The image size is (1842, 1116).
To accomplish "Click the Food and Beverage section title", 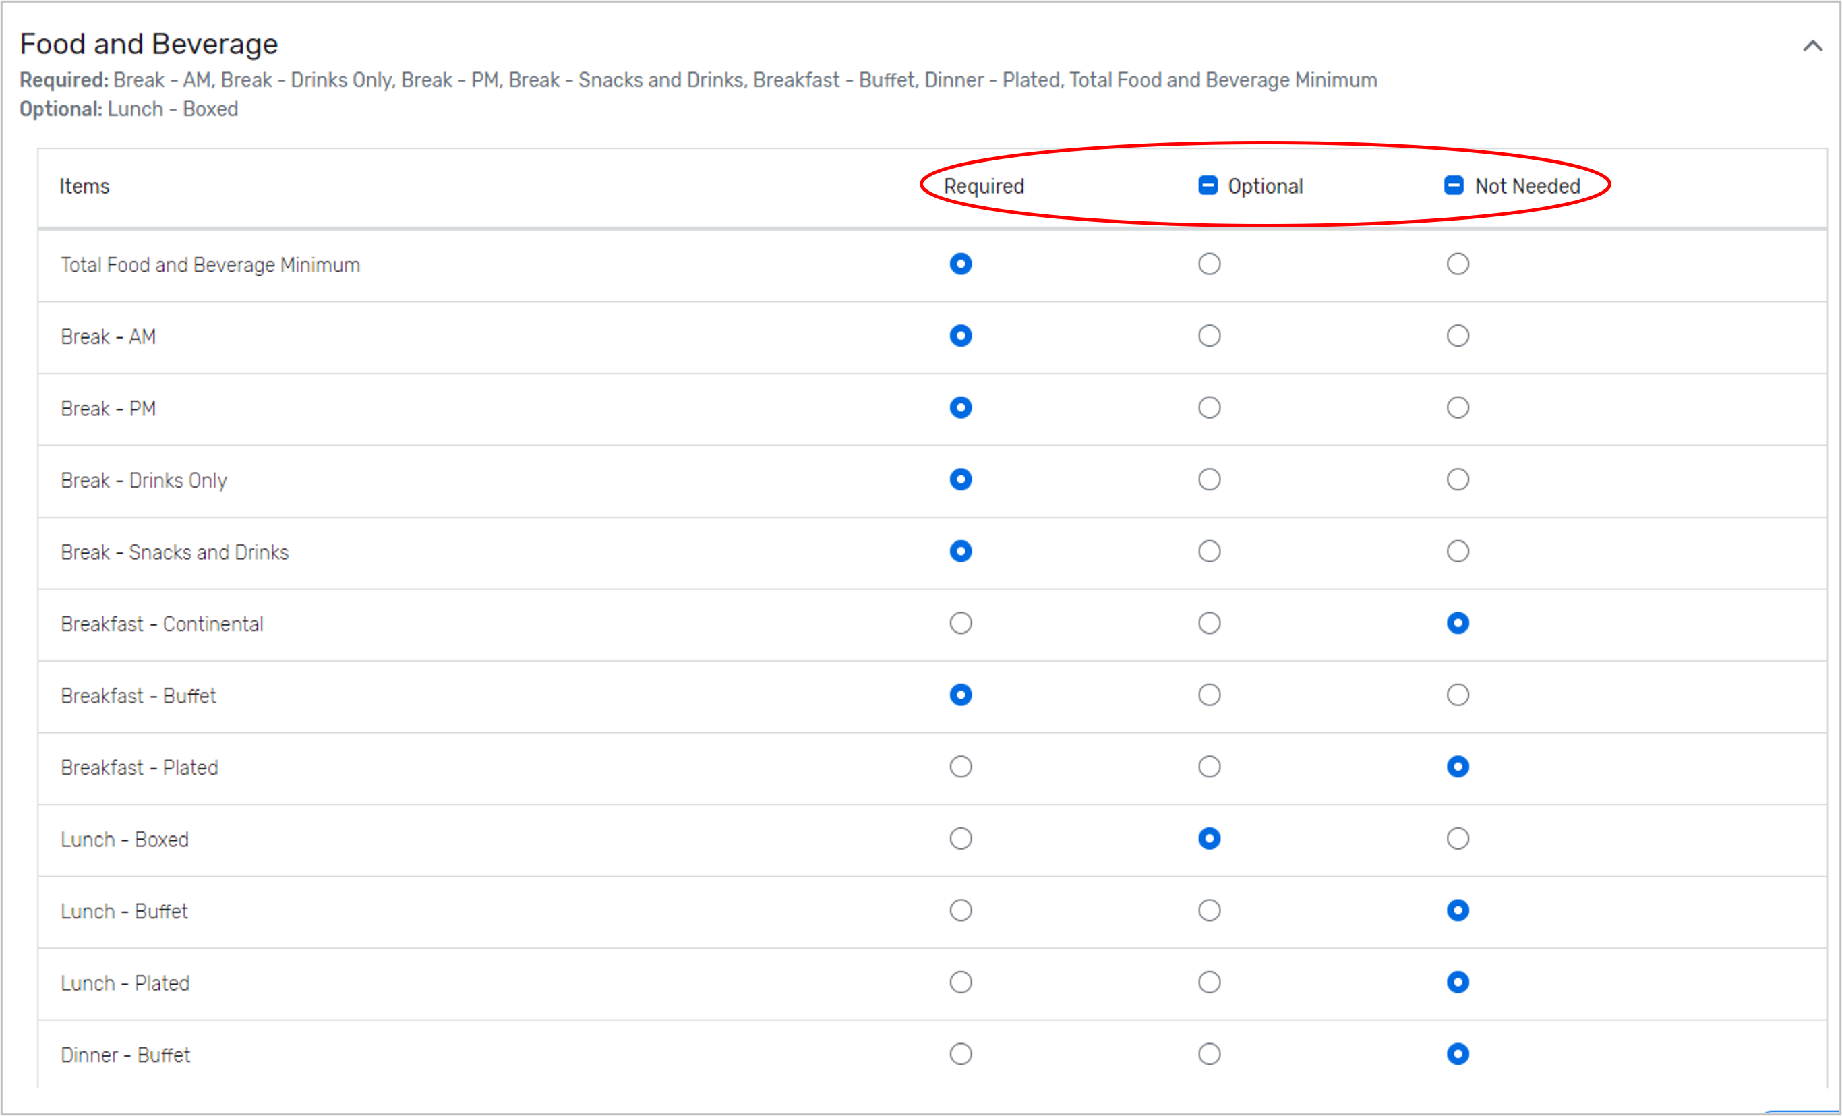I will coord(148,43).
